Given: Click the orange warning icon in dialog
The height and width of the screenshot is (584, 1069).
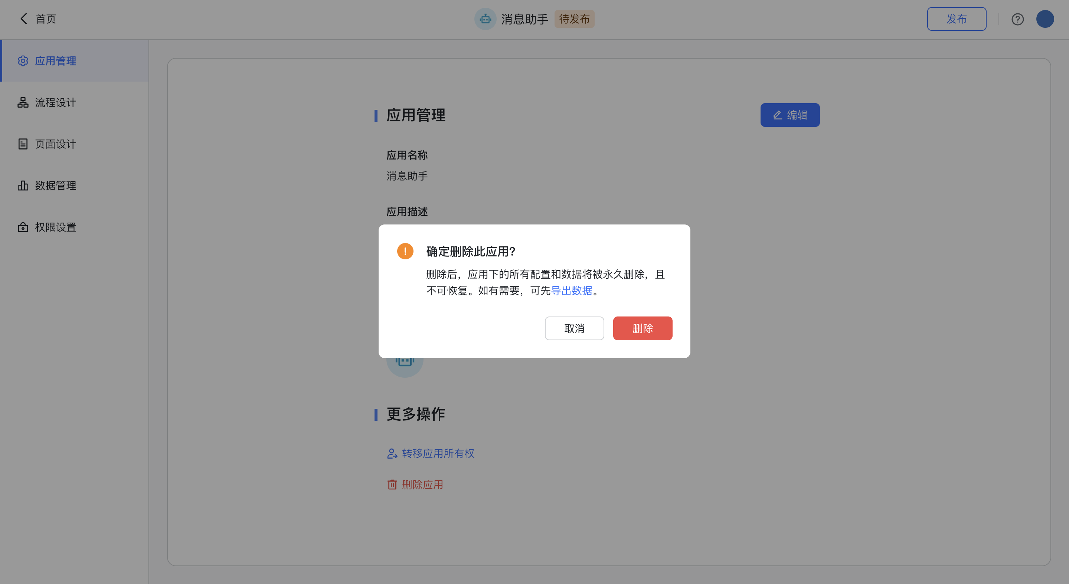Looking at the screenshot, I should tap(405, 251).
